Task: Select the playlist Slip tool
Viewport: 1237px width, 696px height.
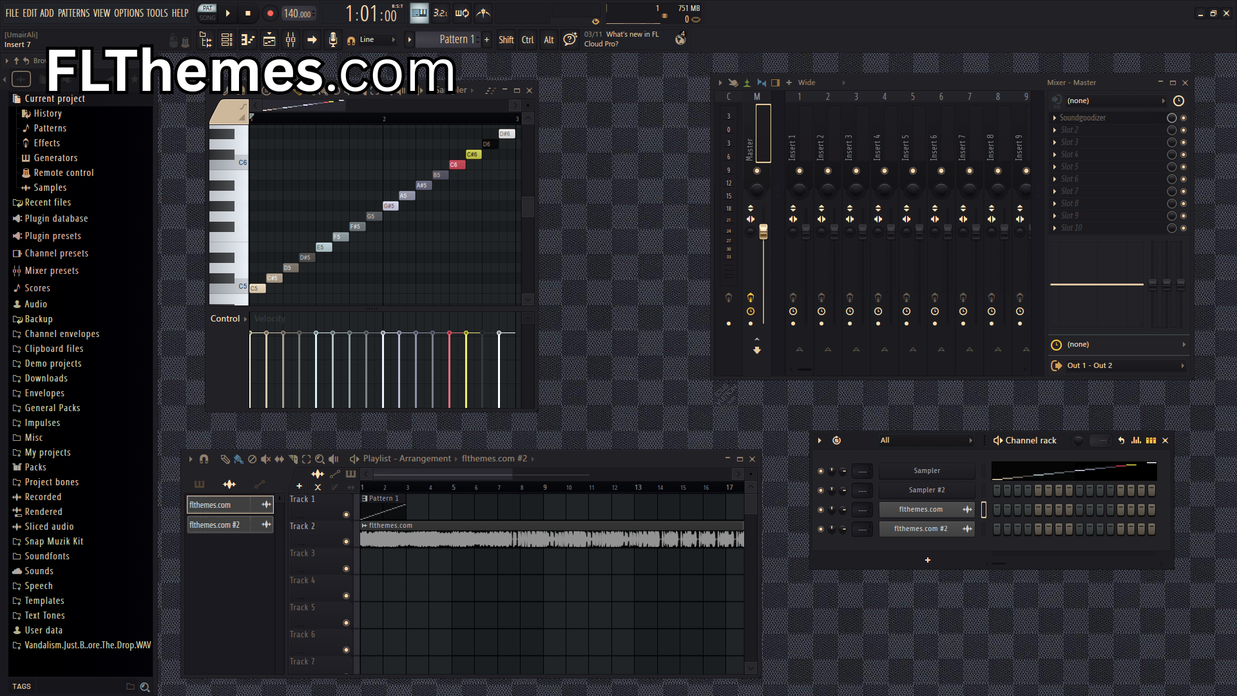Action: [x=279, y=459]
